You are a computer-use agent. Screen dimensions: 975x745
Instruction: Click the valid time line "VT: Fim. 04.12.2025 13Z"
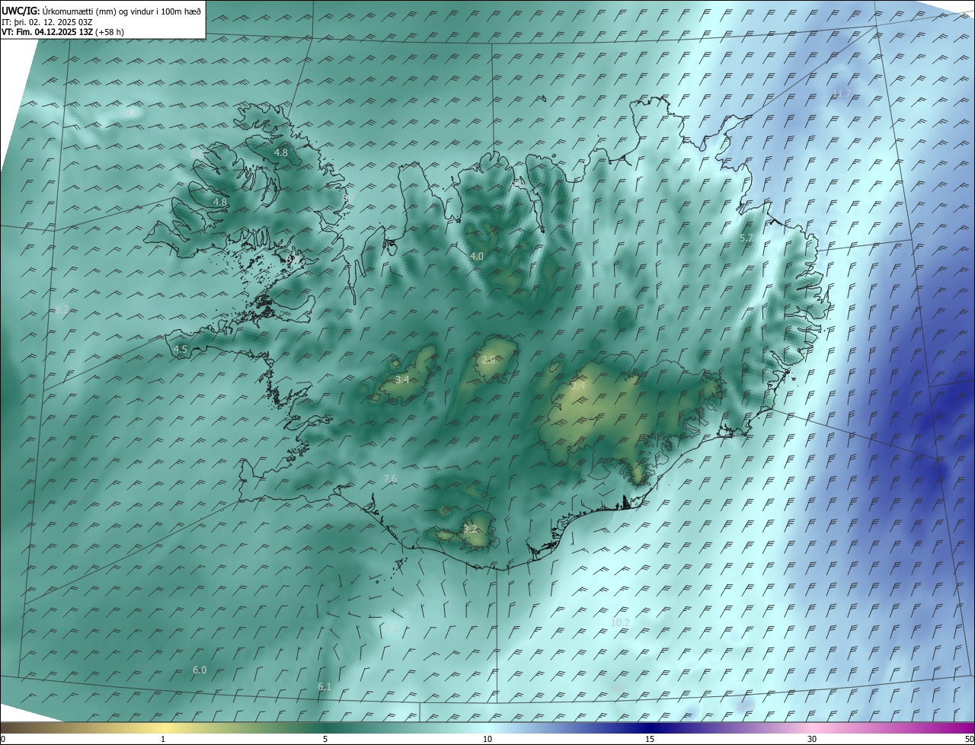47,32
